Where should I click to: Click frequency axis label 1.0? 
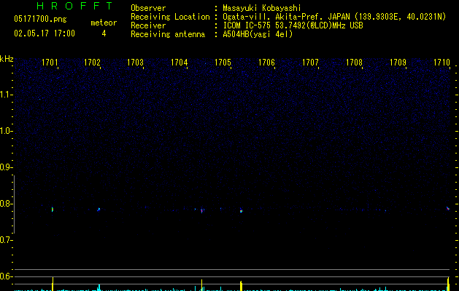[x=6, y=131]
